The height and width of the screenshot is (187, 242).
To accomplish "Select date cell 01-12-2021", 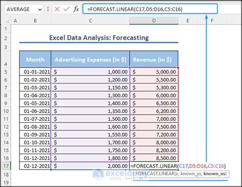I will [35, 158].
